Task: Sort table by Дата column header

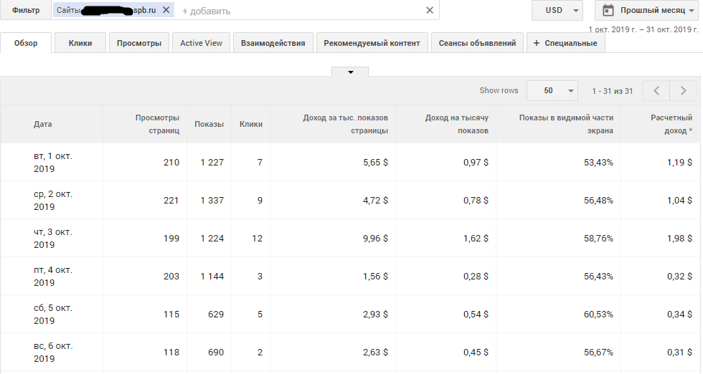Action: (x=43, y=124)
